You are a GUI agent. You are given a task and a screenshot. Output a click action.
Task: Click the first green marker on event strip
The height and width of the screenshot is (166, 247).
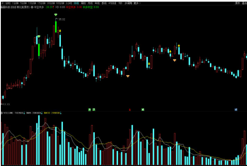pyautogui.click(x=89, y=110)
